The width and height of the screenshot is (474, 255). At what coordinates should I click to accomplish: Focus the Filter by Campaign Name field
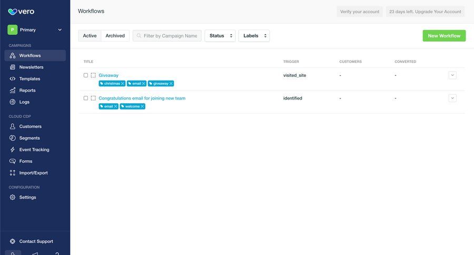pos(167,36)
